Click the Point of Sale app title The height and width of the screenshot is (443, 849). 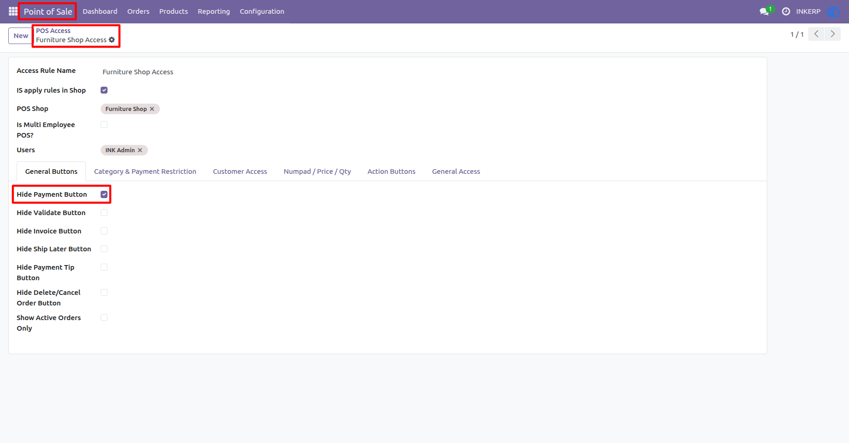[48, 11]
